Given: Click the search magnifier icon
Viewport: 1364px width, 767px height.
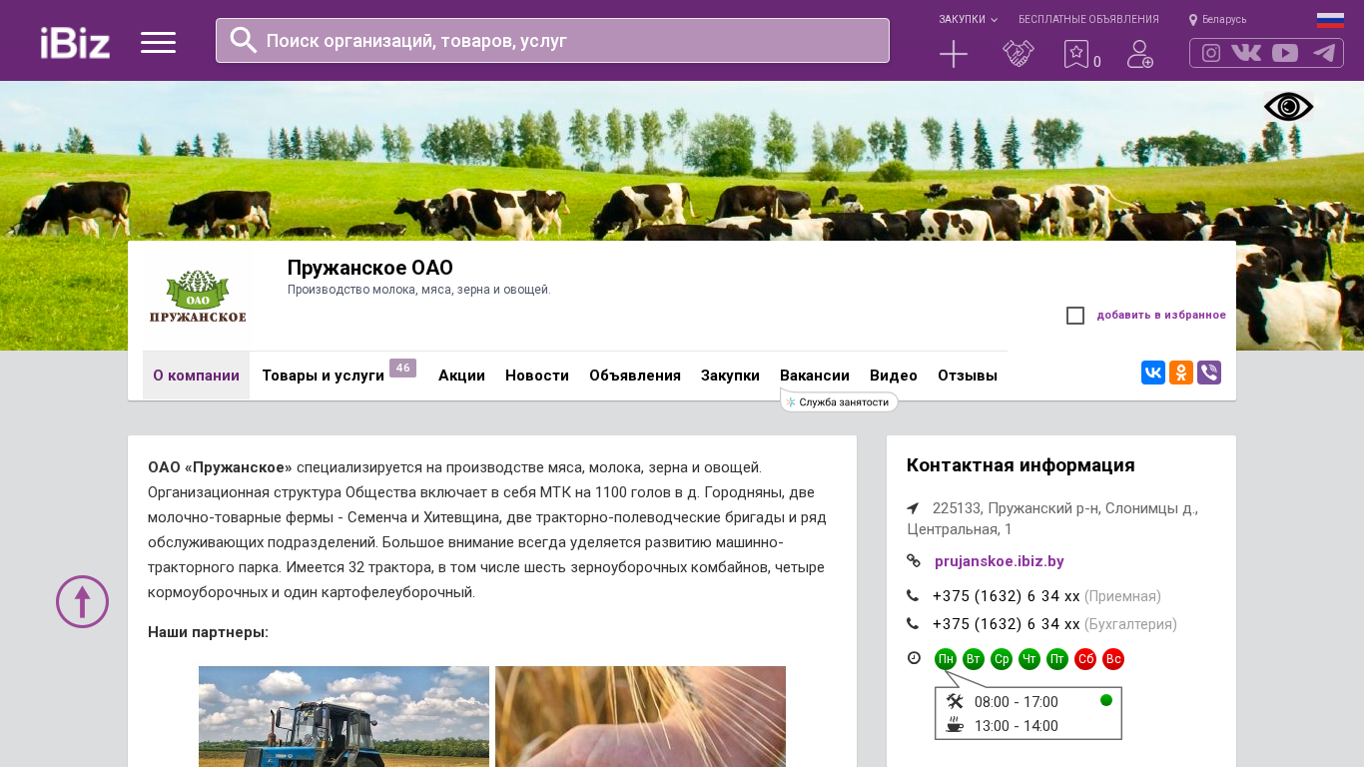Looking at the screenshot, I should pos(244,40).
